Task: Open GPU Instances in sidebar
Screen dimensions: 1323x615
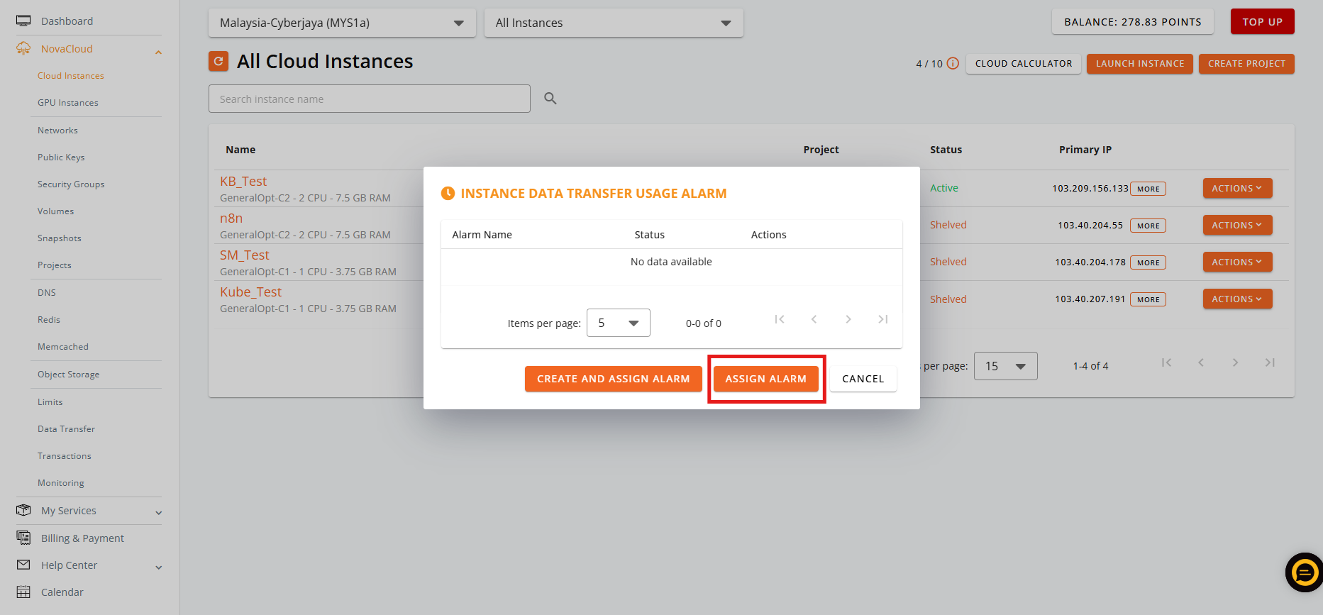Action: [x=68, y=103]
